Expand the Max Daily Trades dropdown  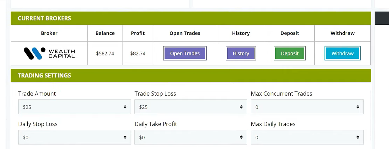[307, 137]
